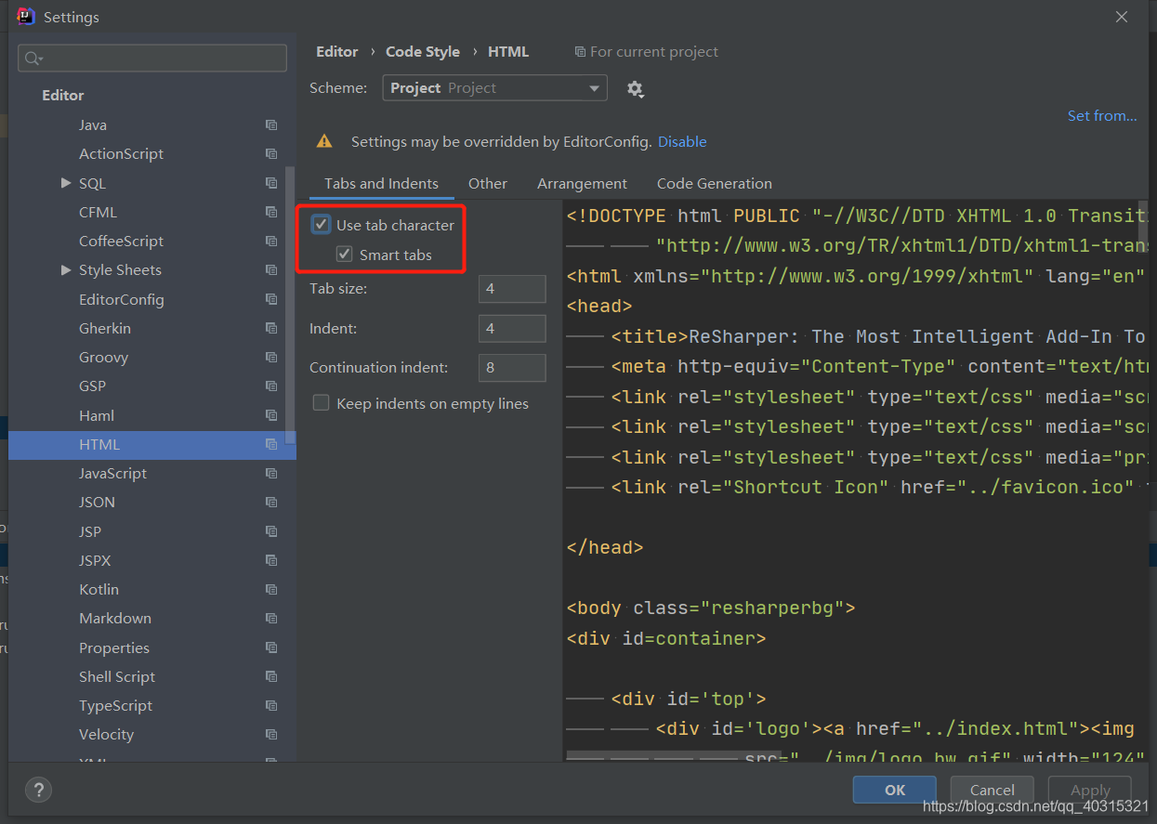
Task: Expand the SQL tree node
Action: pos(66,183)
